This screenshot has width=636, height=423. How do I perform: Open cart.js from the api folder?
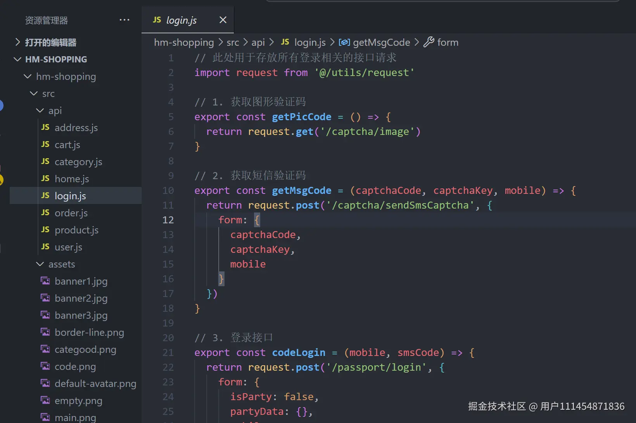click(x=67, y=145)
